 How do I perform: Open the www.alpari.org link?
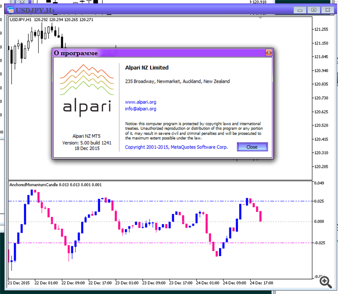141,102
